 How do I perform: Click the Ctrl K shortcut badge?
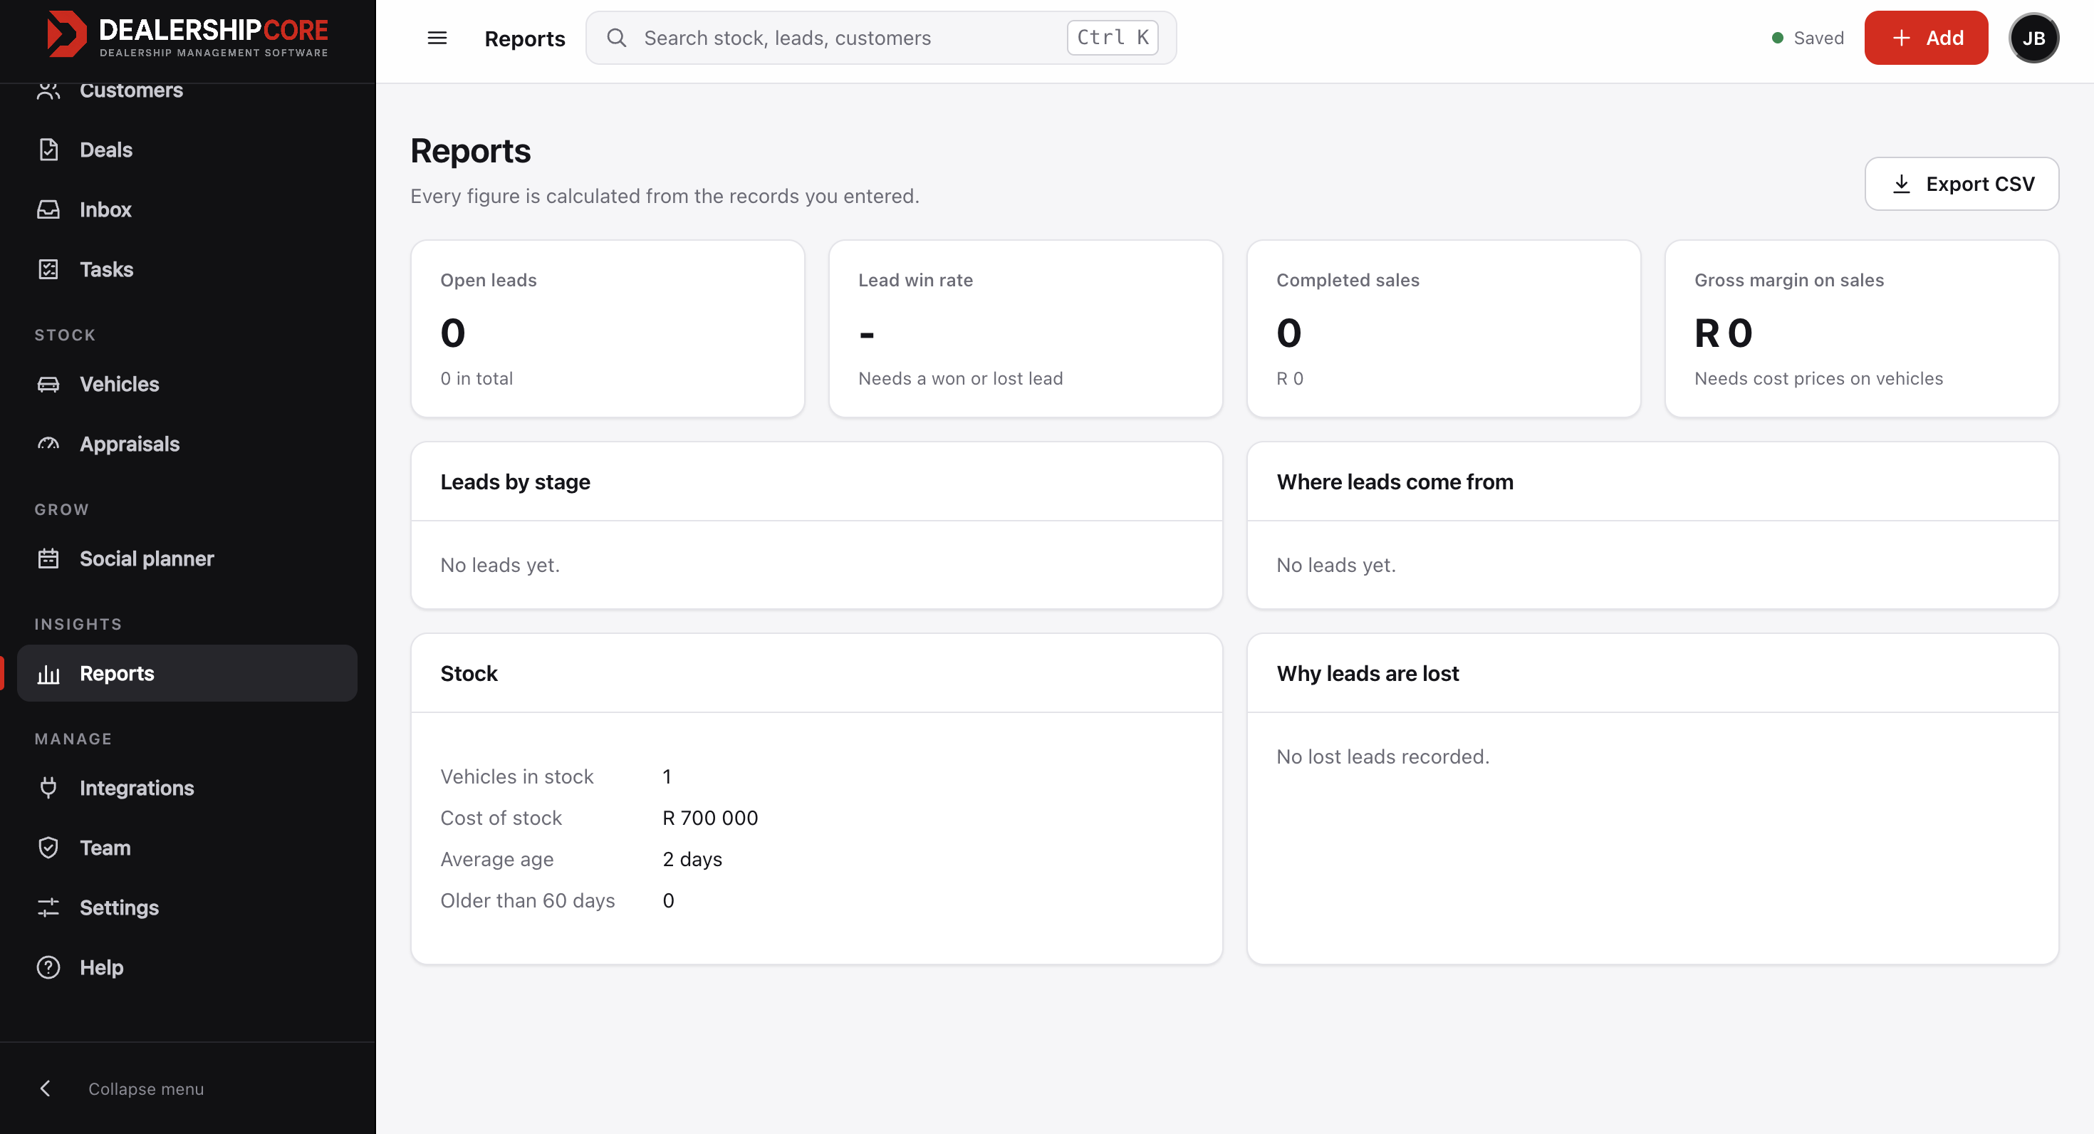[1112, 37]
